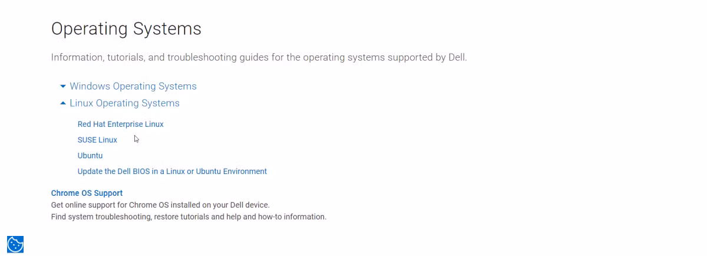This screenshot has width=707, height=256.
Task: Click the caret icon beside Windows Operating Systems
Action: pos(63,87)
